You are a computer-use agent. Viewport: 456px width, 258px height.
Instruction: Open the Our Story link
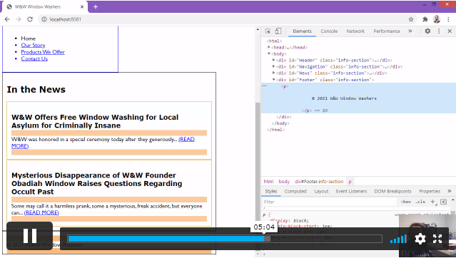pos(33,45)
